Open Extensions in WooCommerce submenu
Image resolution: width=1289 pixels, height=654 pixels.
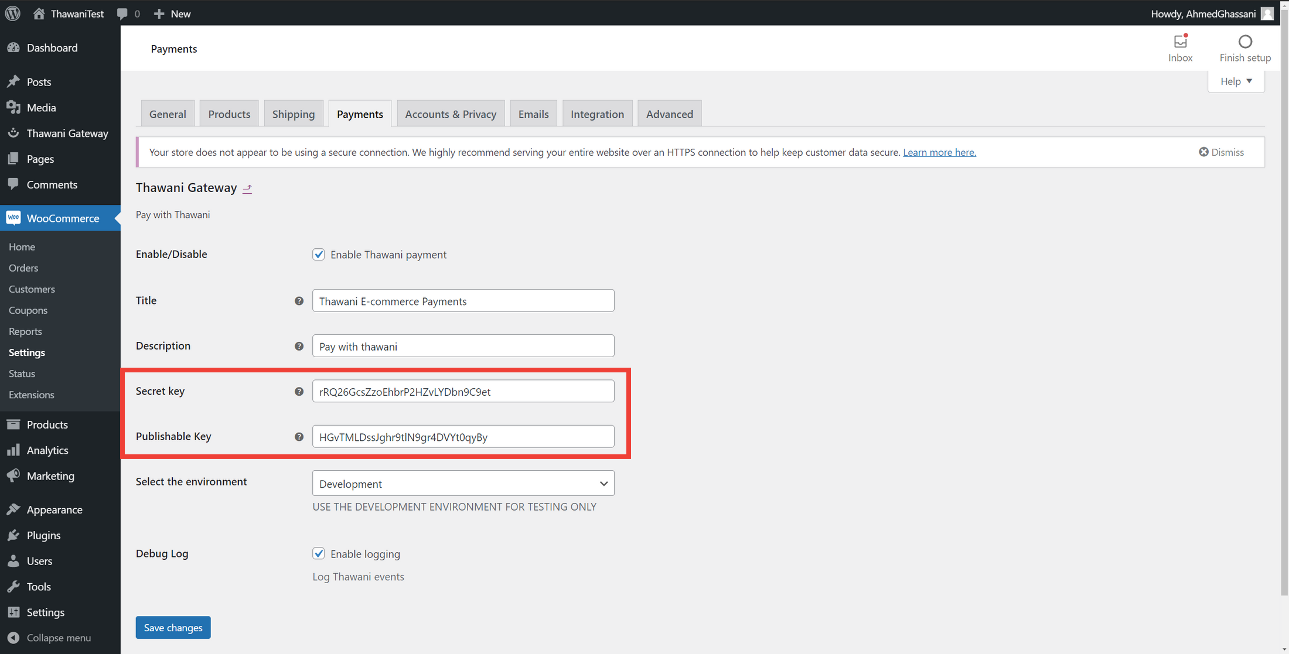click(x=32, y=395)
